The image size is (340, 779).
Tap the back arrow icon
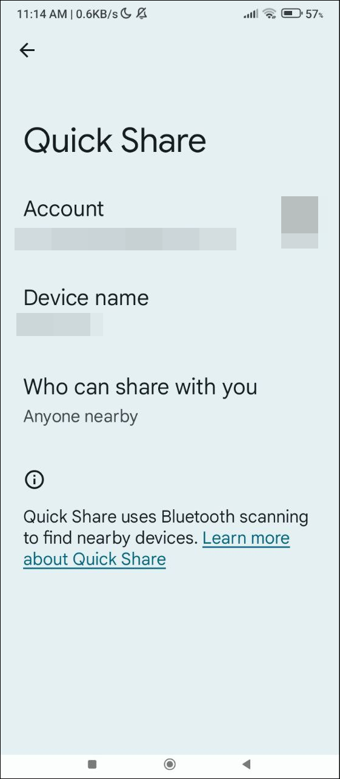pyautogui.click(x=27, y=50)
